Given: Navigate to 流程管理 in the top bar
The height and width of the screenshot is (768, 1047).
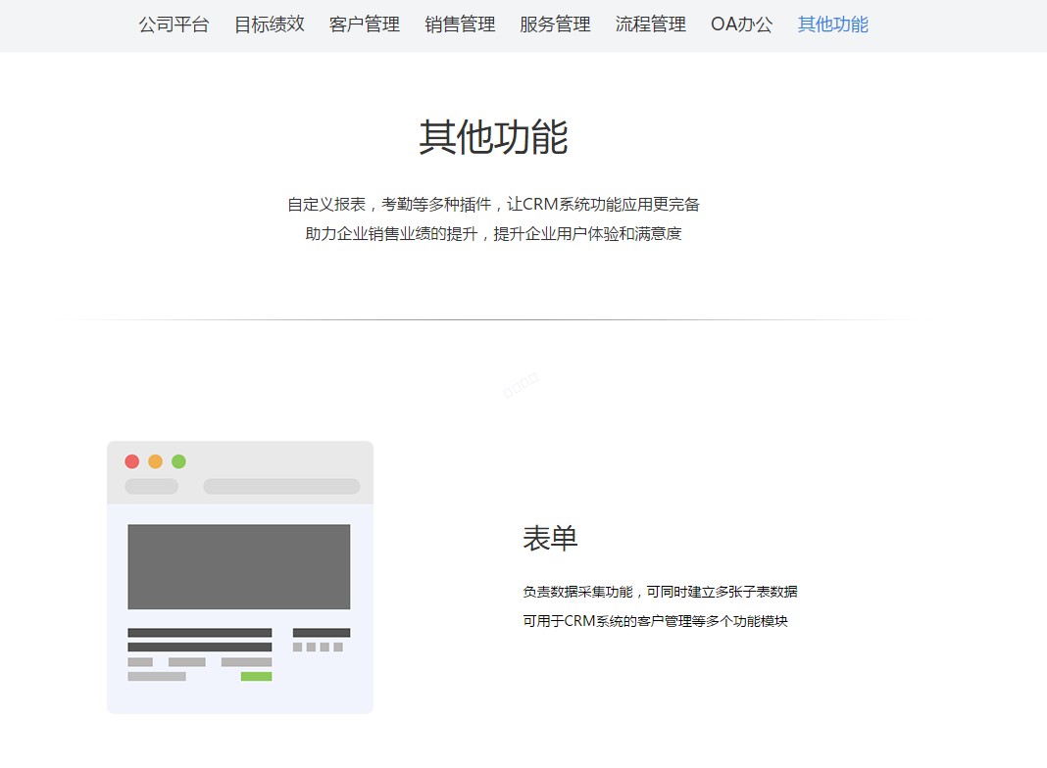Looking at the screenshot, I should 650,24.
